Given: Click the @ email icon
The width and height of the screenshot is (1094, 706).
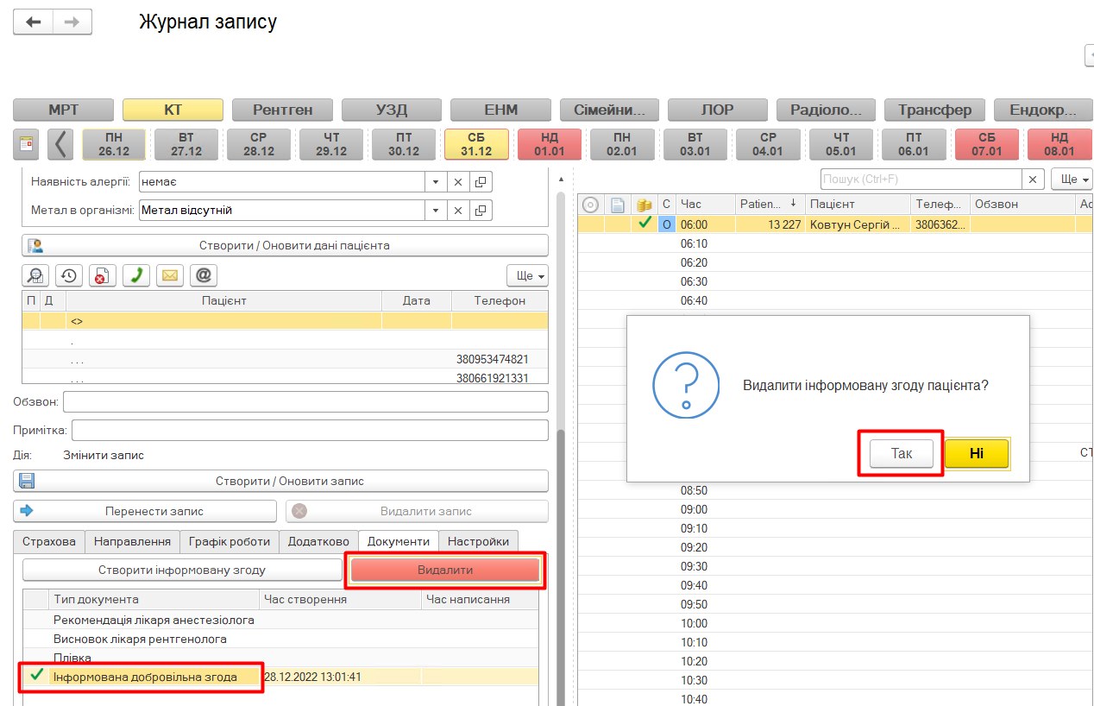Looking at the screenshot, I should point(204,275).
